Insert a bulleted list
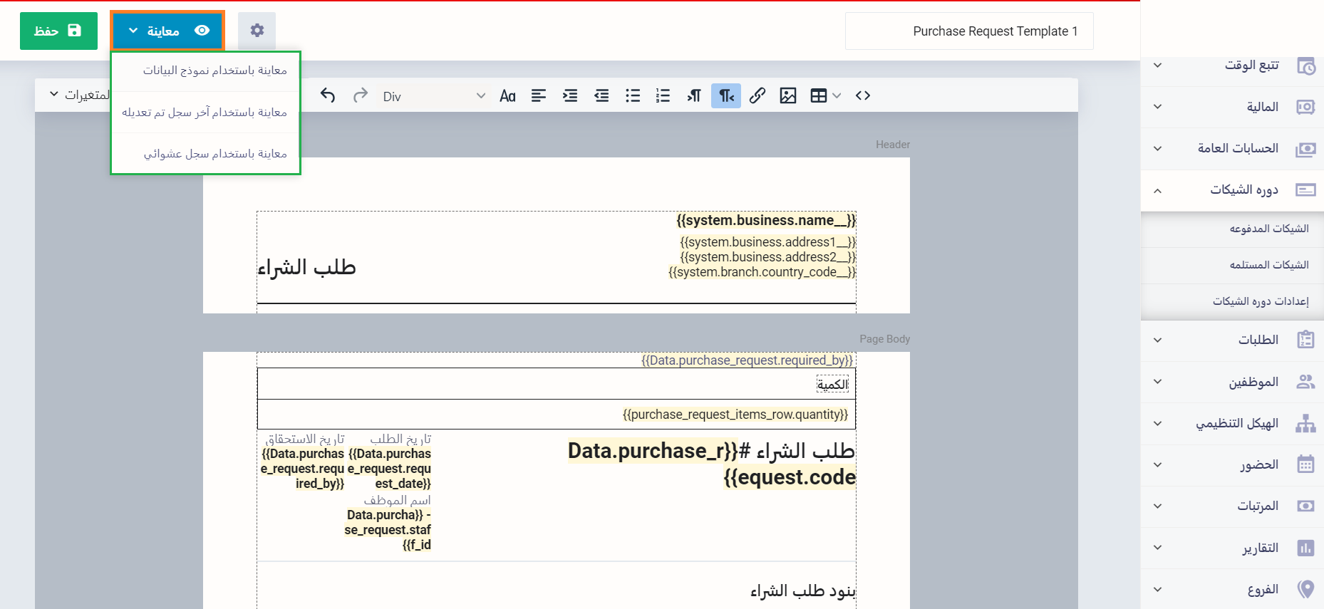Viewport: 1324px width, 609px height. tap(632, 95)
